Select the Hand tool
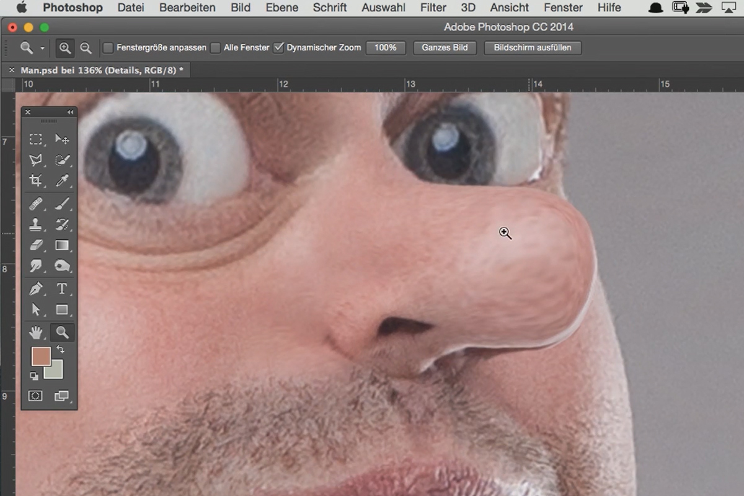Image resolution: width=744 pixels, height=496 pixels. tap(36, 333)
